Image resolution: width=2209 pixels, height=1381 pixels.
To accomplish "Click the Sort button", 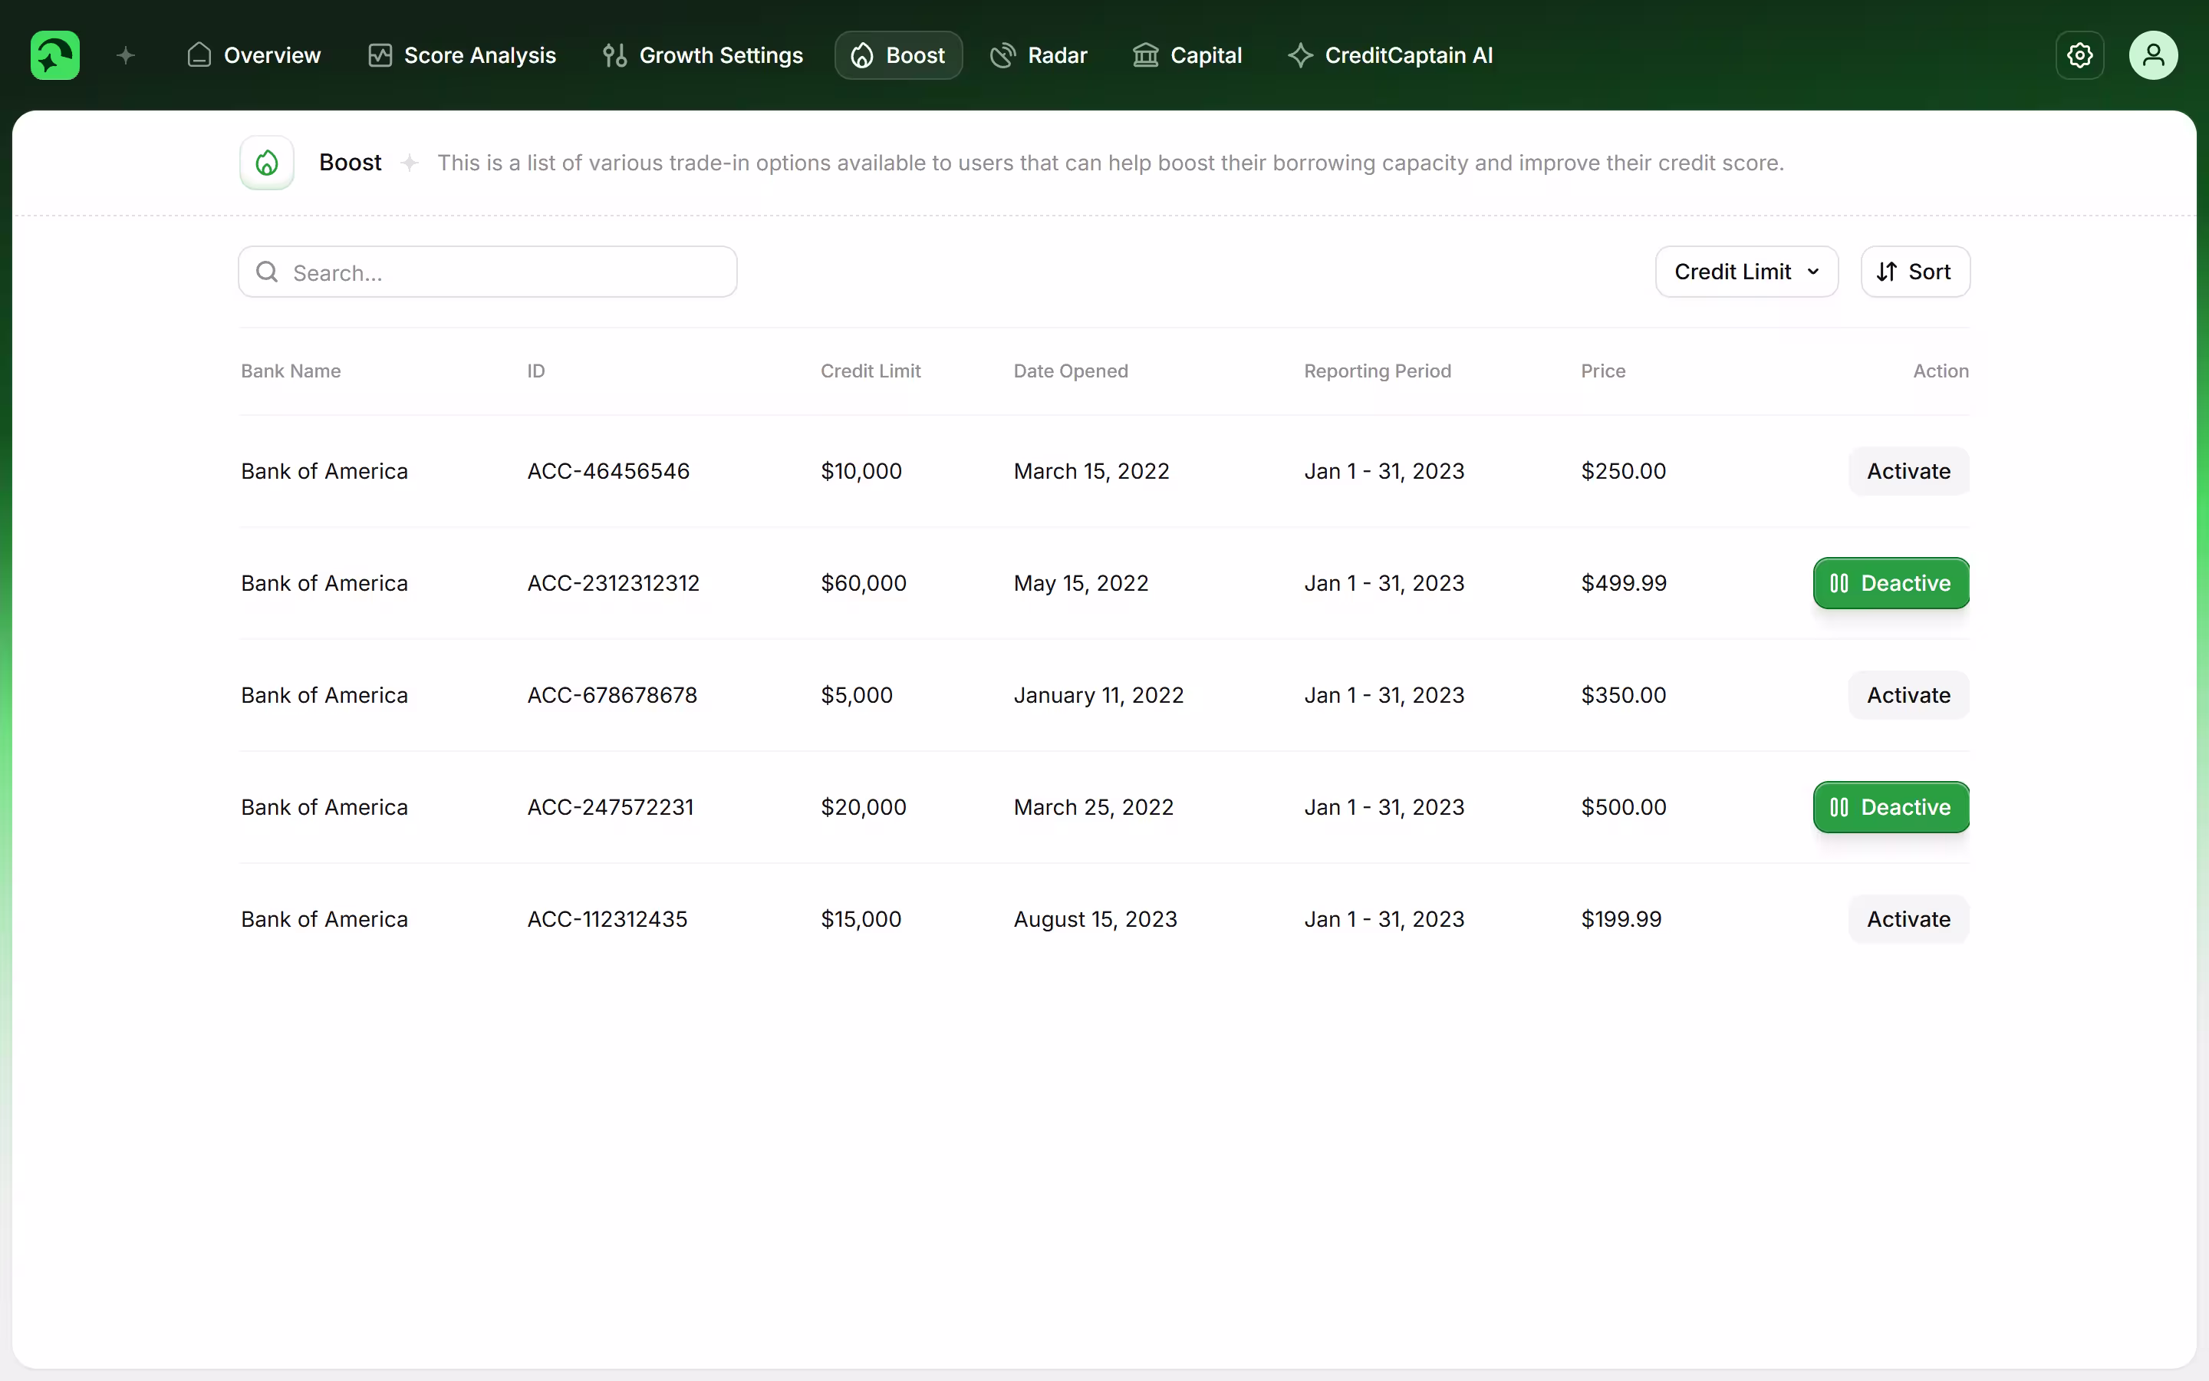I will 1915,272.
